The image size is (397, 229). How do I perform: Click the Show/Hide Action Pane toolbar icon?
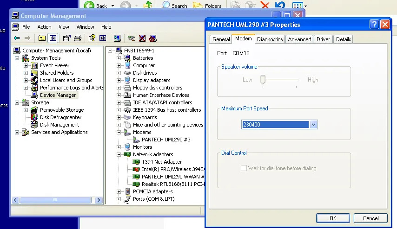point(103,38)
